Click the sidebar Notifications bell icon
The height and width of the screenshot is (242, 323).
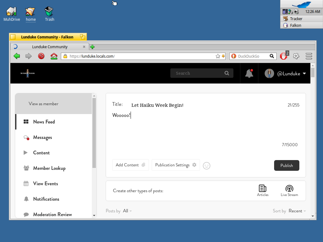26,199
